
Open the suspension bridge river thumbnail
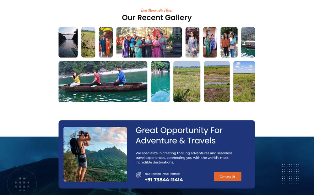pos(68,42)
